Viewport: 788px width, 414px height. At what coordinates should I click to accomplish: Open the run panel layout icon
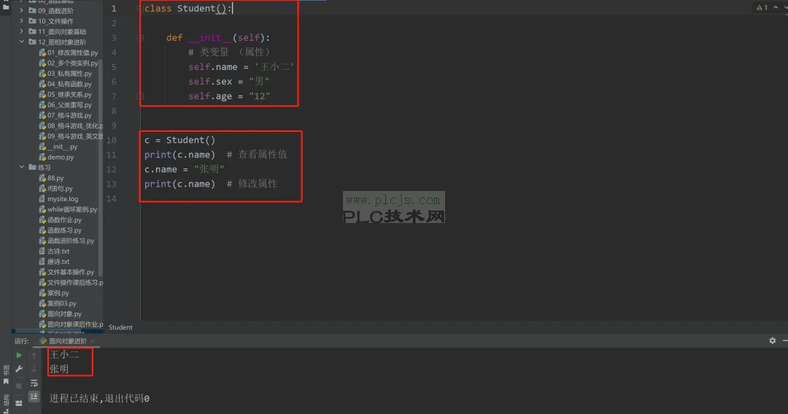(19, 403)
